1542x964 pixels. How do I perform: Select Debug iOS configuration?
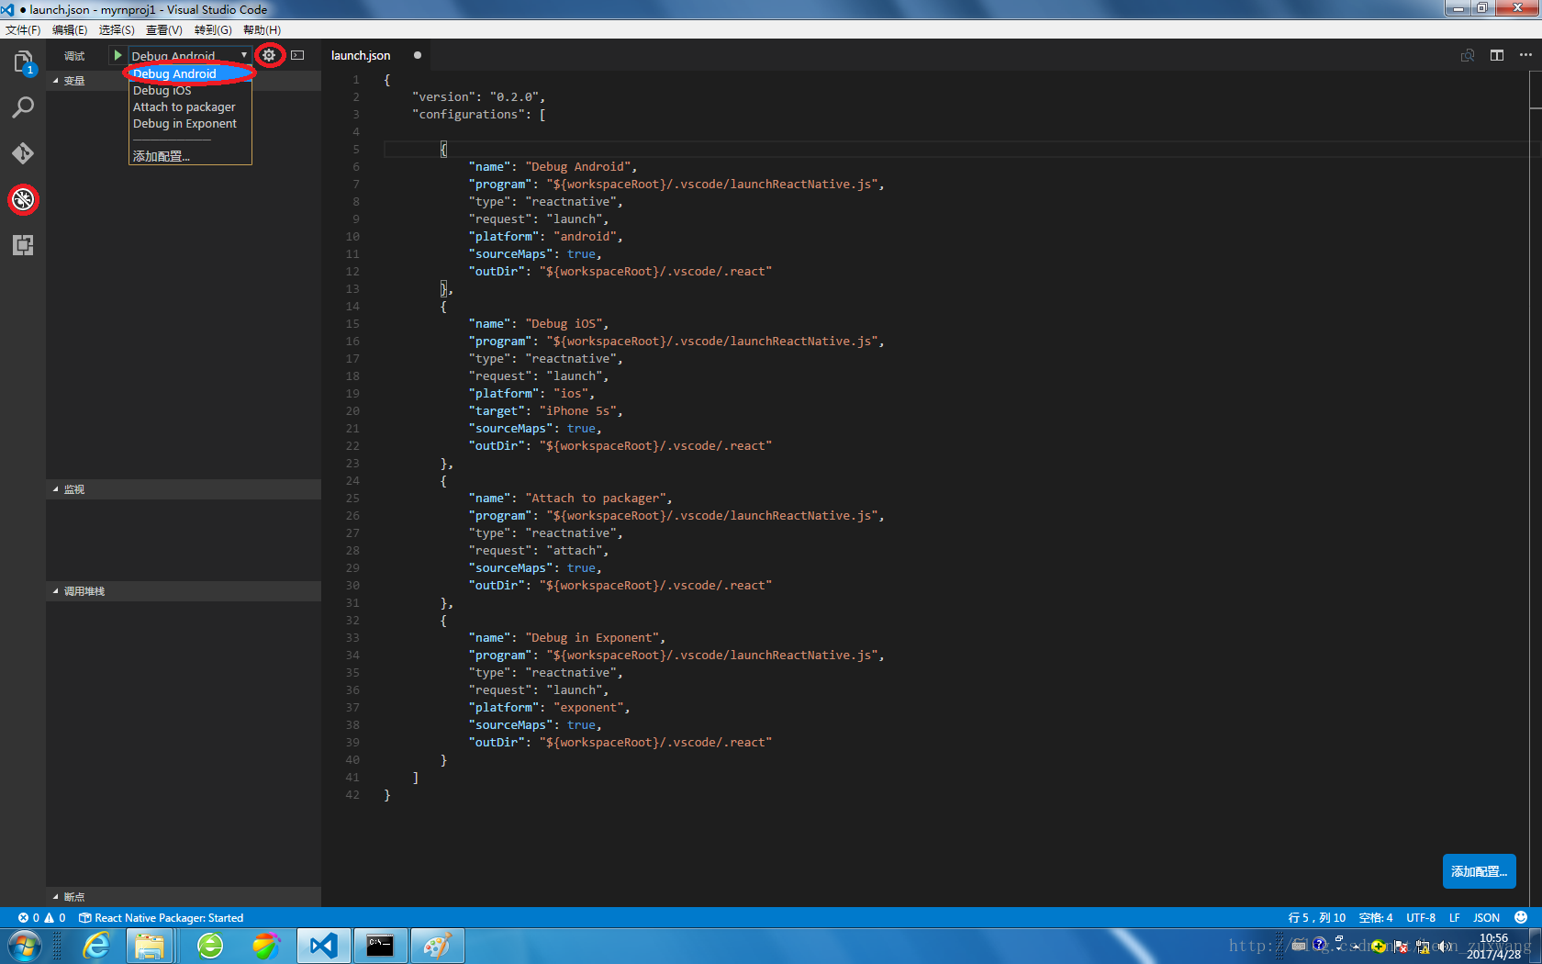(190, 90)
